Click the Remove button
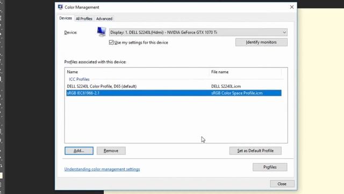Image resolution: width=344 pixels, height=194 pixels. 111,151
